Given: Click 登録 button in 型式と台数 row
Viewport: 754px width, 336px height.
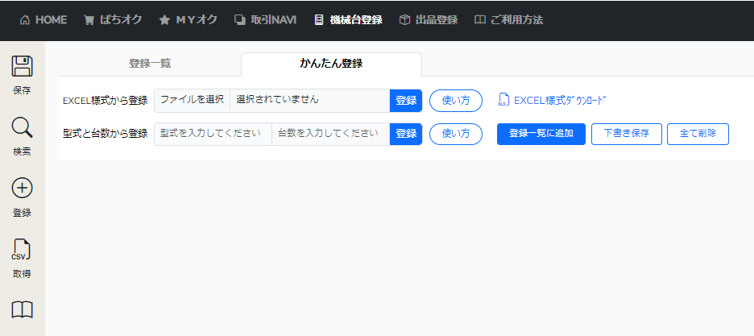Looking at the screenshot, I should pos(406,134).
